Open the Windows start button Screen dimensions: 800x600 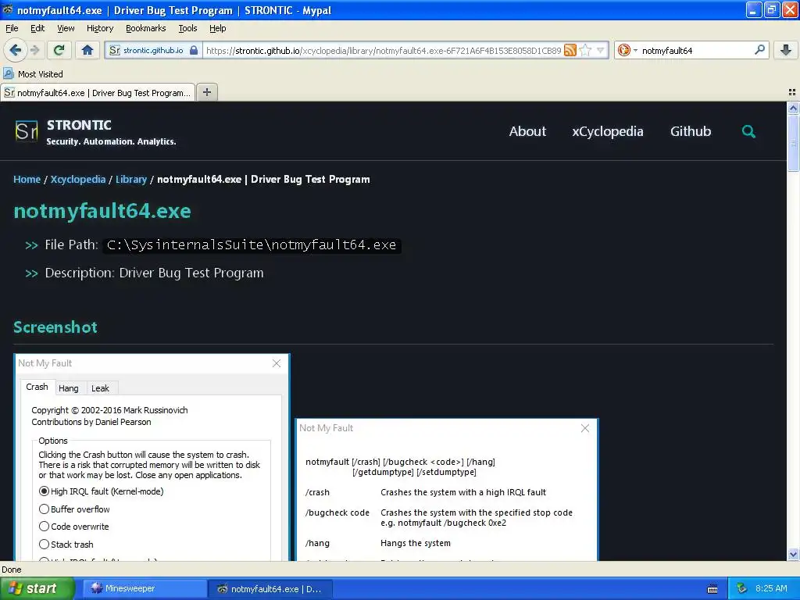pyautogui.click(x=37, y=588)
